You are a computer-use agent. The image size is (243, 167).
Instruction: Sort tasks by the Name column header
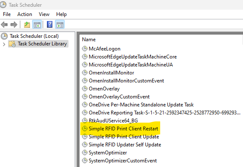(89, 40)
